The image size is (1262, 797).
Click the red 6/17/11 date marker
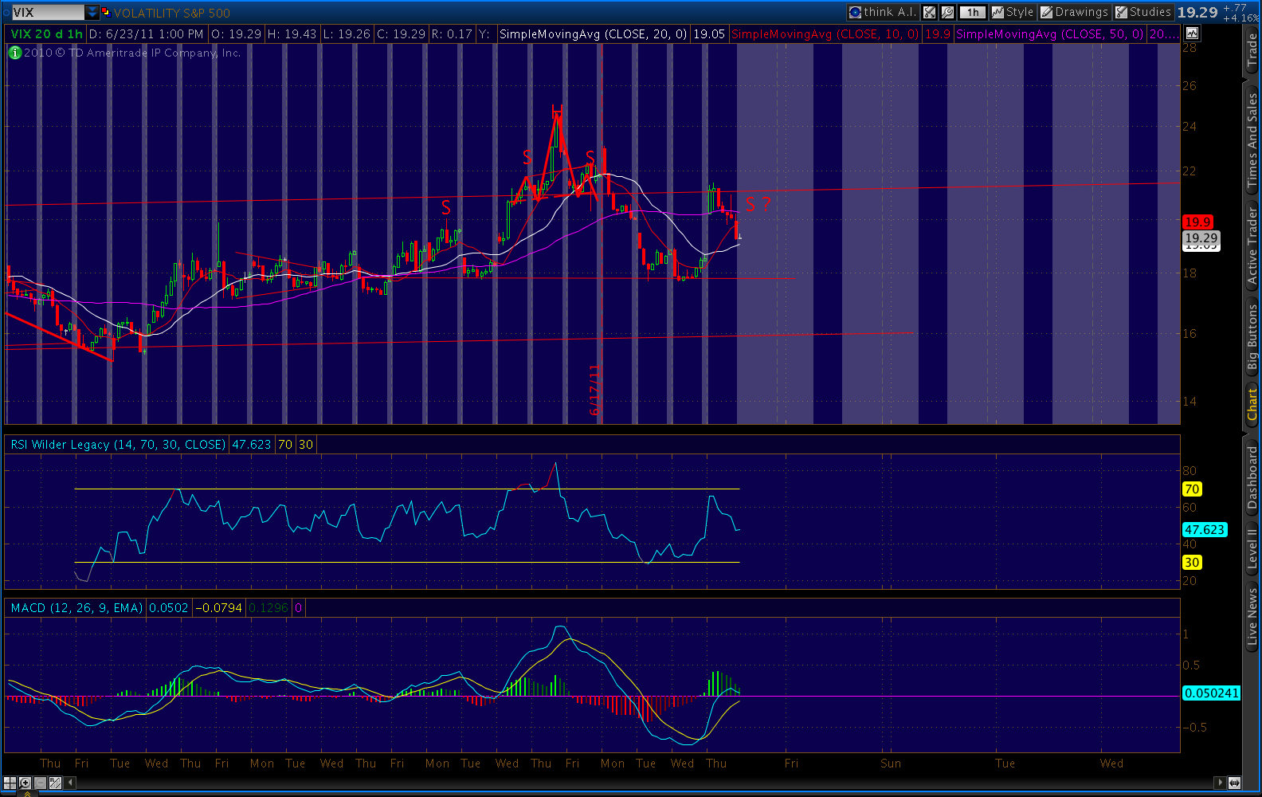[594, 391]
